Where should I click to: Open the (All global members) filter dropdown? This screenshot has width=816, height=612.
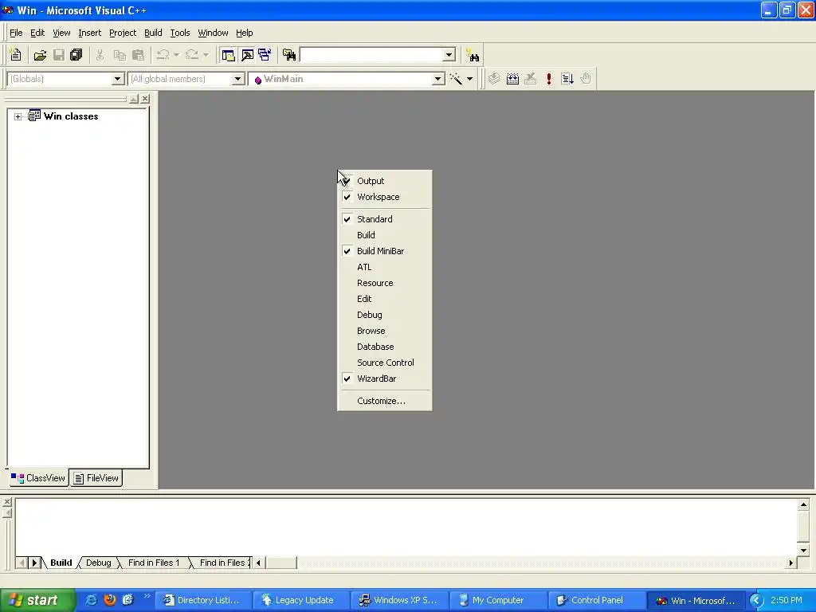(237, 79)
